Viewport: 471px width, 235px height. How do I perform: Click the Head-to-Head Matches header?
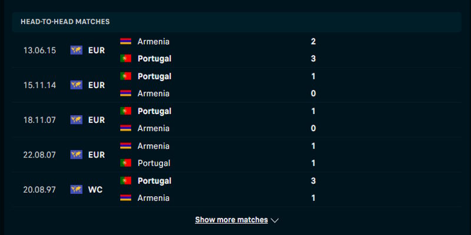(x=65, y=22)
